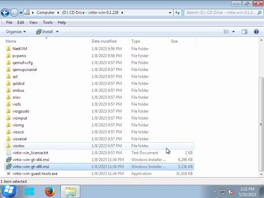
Task: Open the Tools menu
Action: click(48, 22)
